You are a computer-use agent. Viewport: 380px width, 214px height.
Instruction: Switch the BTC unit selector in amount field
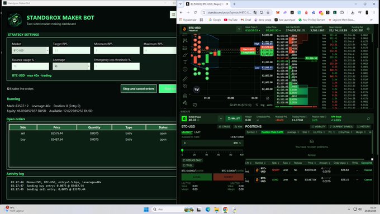[x=237, y=143]
